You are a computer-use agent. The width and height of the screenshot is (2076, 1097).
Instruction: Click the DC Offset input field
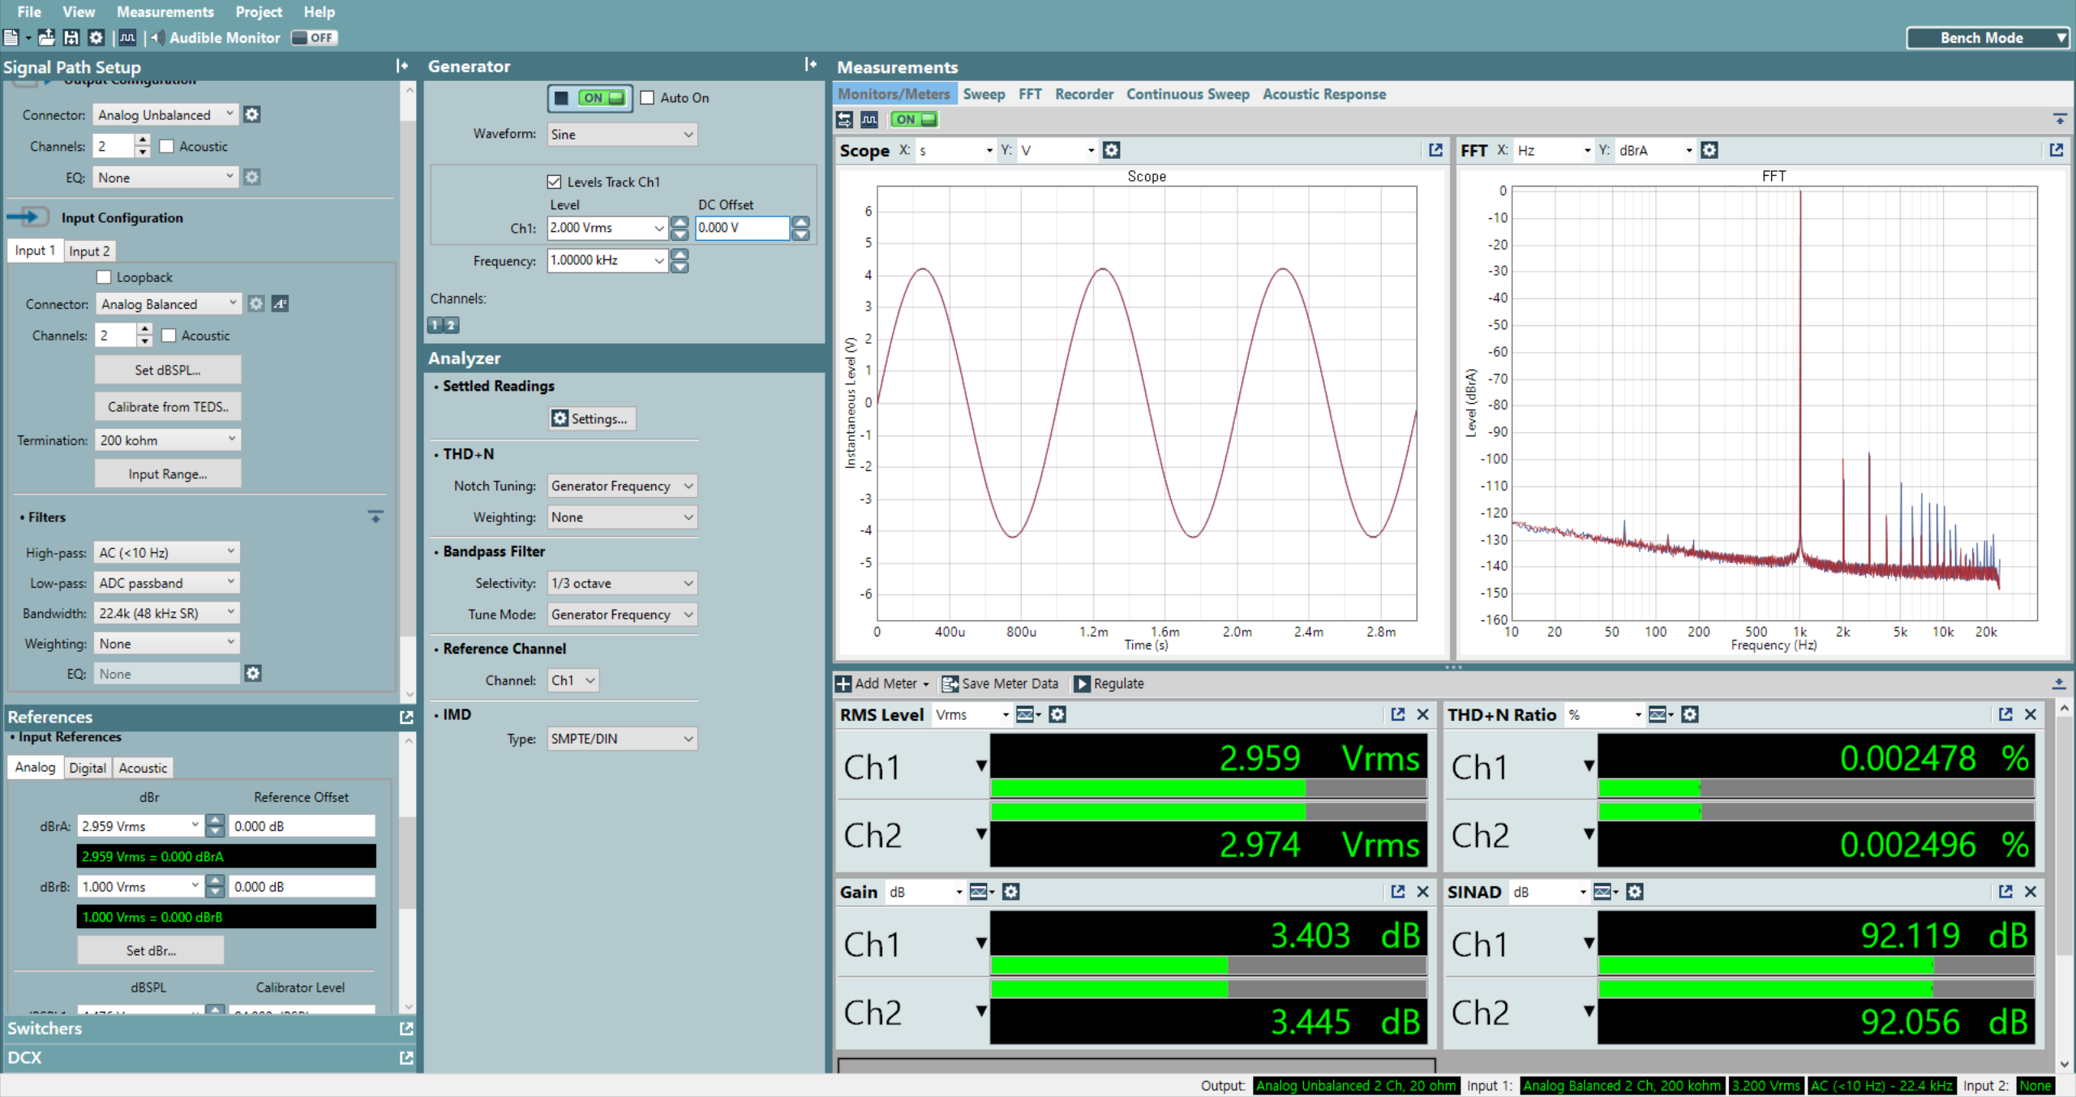click(x=742, y=228)
